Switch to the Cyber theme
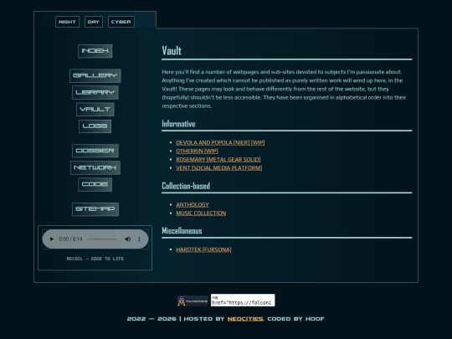This screenshot has width=452, height=339. pos(121,22)
